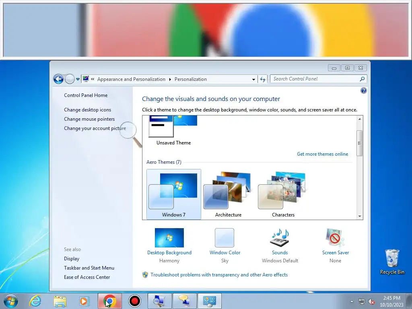
Task: Open Change mouse pointers
Action: 89,119
